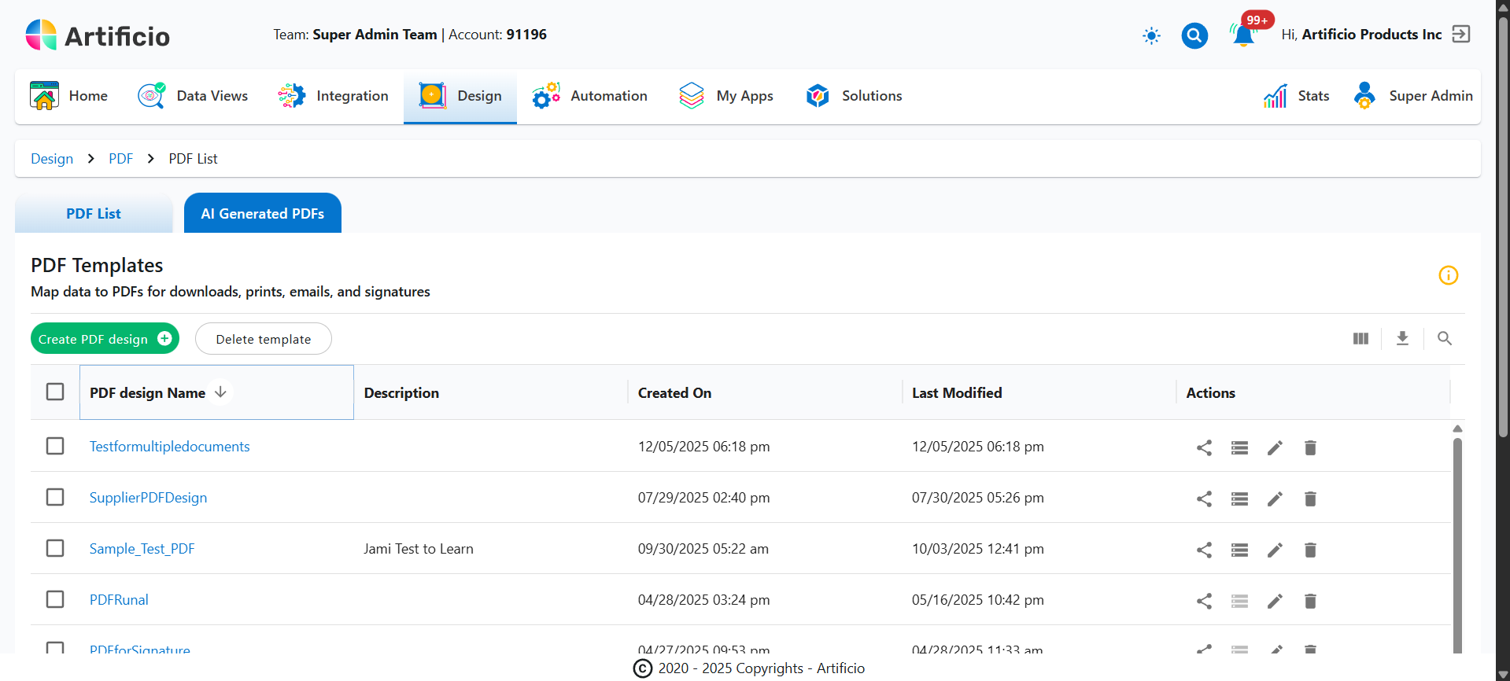The height and width of the screenshot is (681, 1510).
Task: Select the Testformultipledocuments row checkbox
Action: click(55, 446)
